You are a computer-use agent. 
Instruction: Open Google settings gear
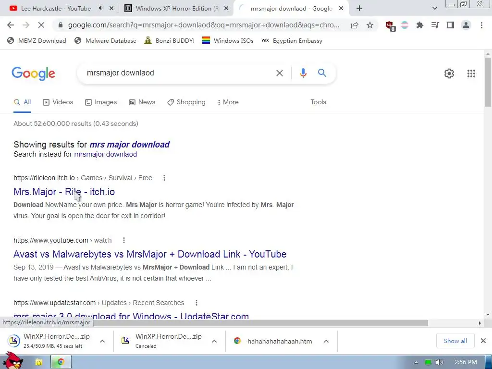tap(449, 74)
